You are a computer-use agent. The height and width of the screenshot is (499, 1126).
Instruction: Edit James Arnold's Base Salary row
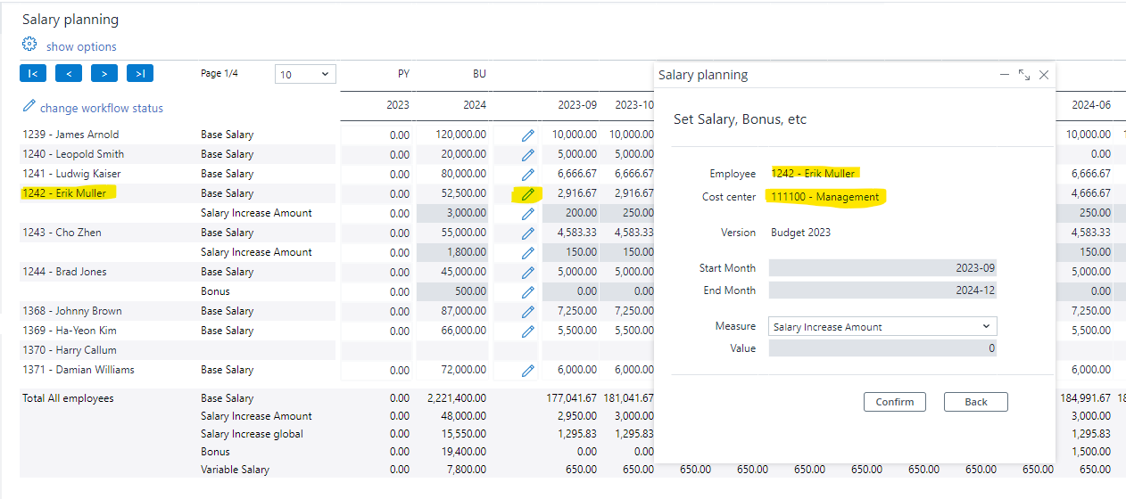pos(527,135)
